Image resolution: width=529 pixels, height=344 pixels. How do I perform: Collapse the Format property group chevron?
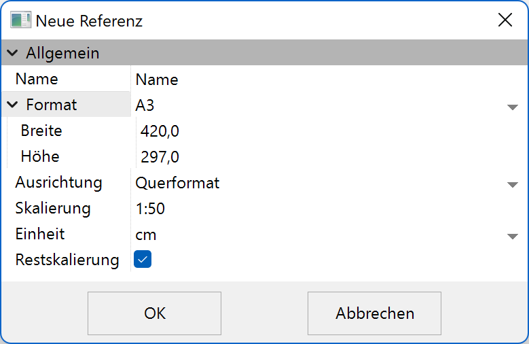[13, 105]
